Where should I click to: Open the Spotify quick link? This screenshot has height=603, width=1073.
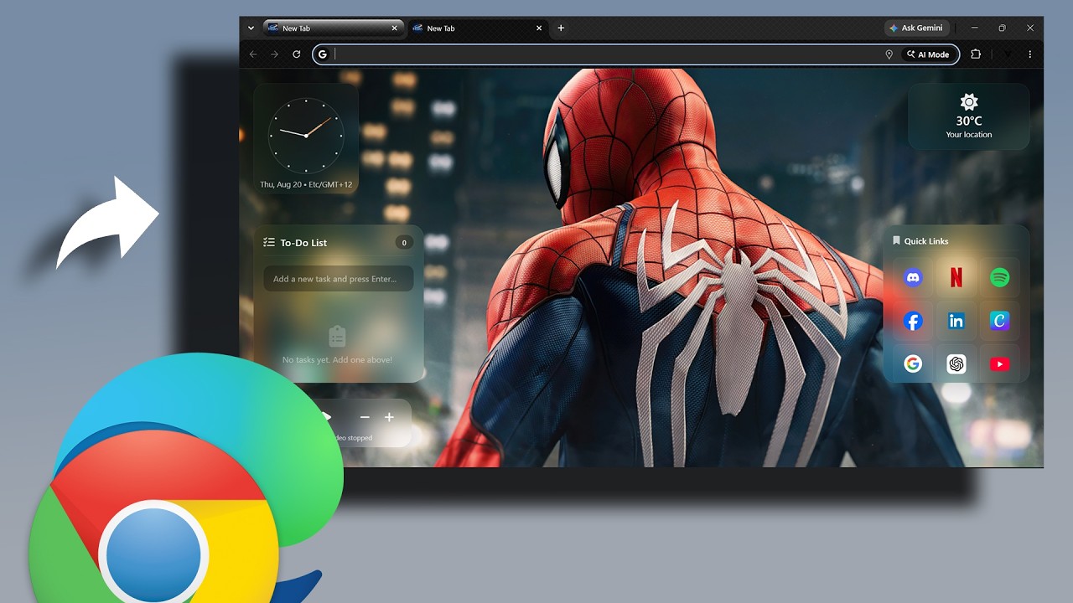(999, 277)
